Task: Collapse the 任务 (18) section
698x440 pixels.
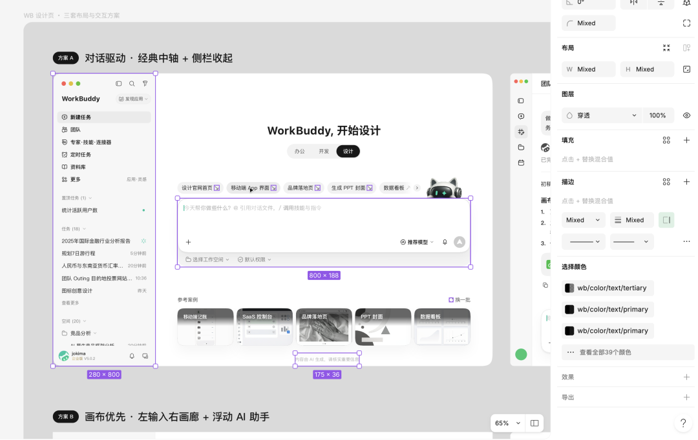Action: point(74,229)
